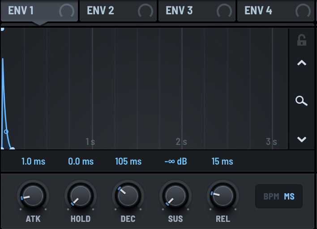The image size is (317, 229).
Task: Click the decay curve handle on envelope
Action: pyautogui.click(x=6, y=131)
